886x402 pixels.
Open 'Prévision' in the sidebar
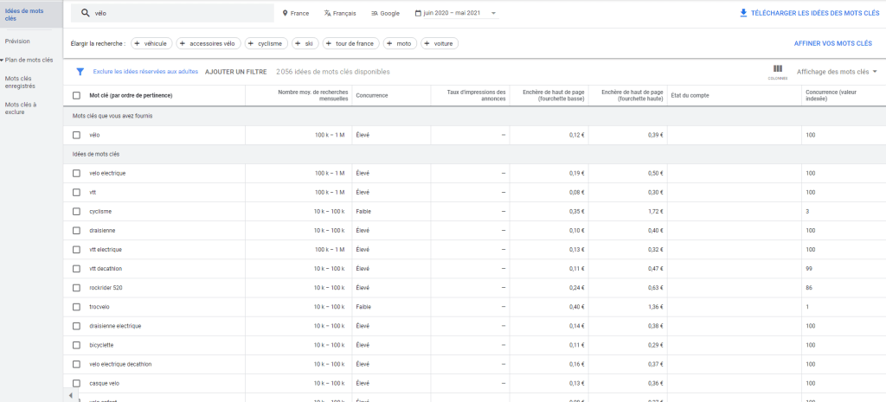[16, 41]
